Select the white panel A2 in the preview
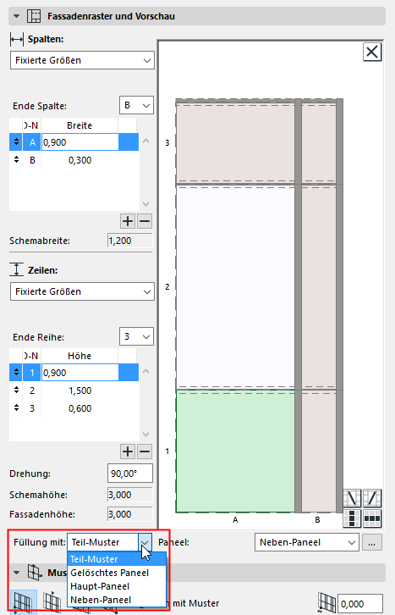The width and height of the screenshot is (395, 615). tap(235, 286)
